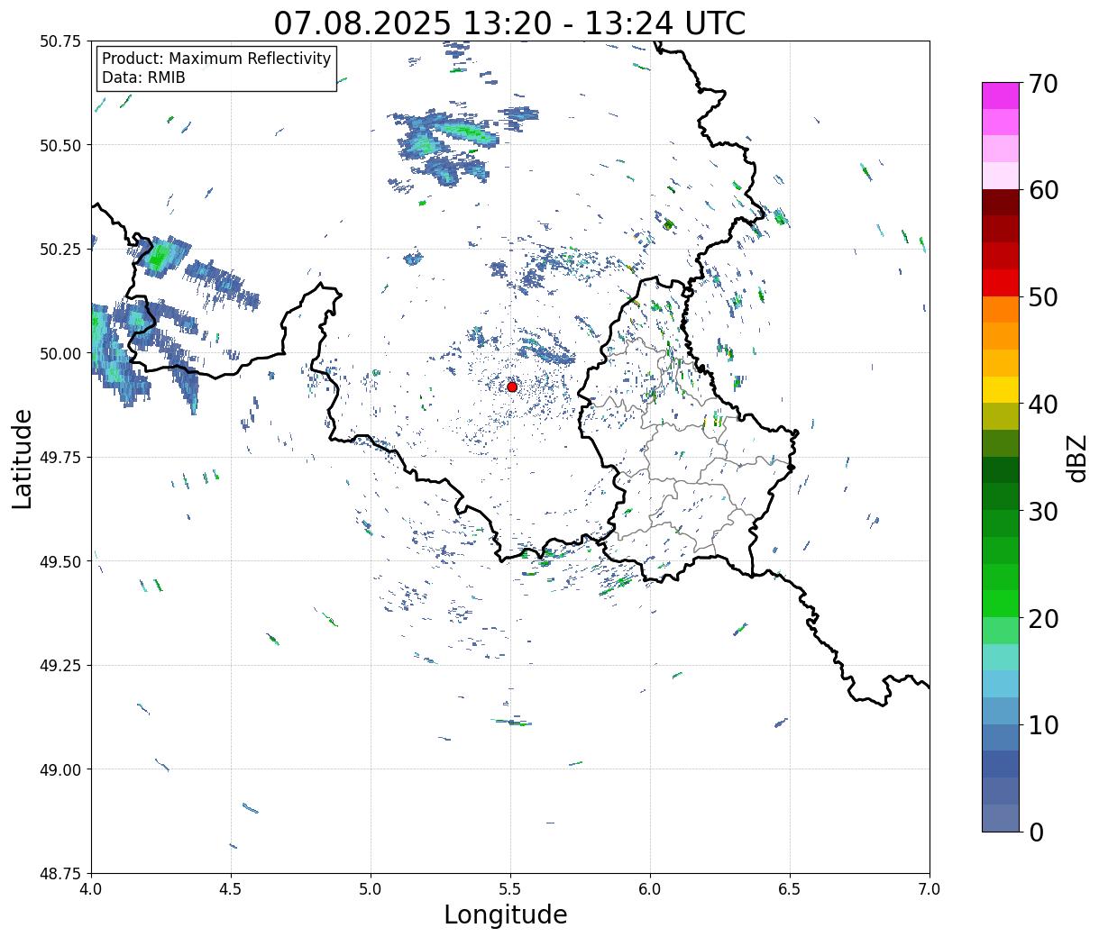Select the 'Product: Maximum Reflectivity' text

216,59
